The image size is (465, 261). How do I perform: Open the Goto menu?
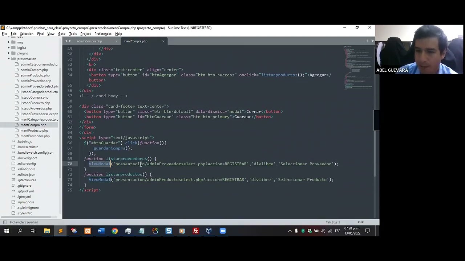(x=62, y=34)
